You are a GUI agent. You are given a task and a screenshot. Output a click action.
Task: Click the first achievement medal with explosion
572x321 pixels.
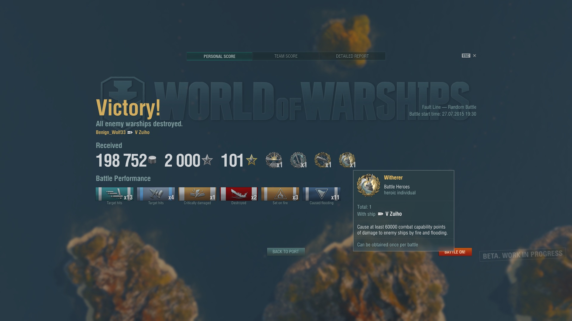(274, 160)
